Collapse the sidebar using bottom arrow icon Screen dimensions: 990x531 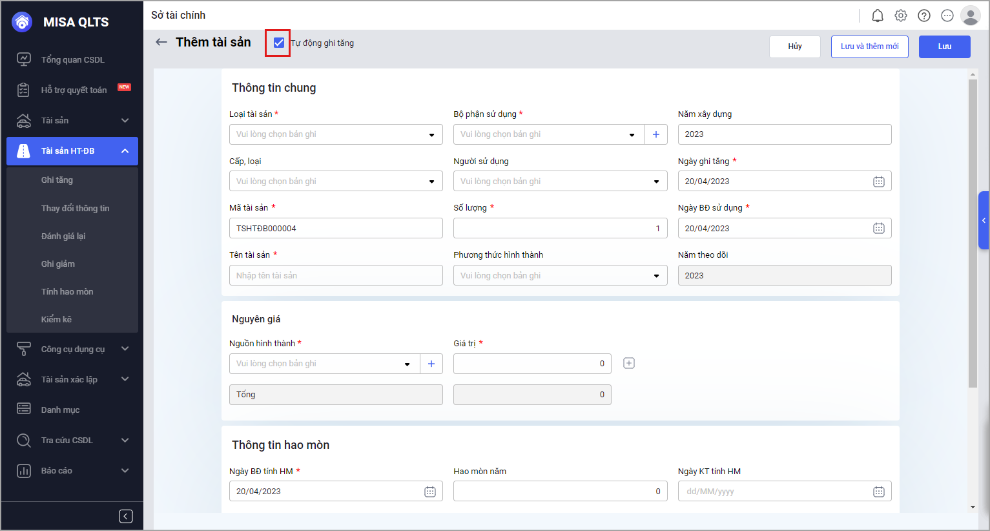pyautogui.click(x=126, y=516)
